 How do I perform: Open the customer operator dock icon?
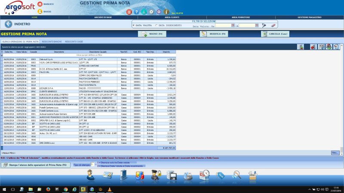pos(90,175)
